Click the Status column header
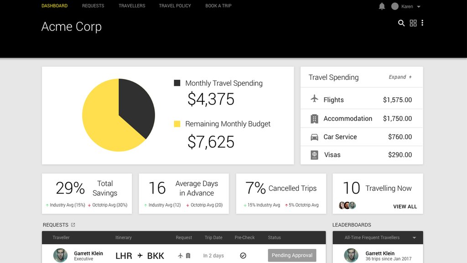Screen dimensions: 467x263 (x=274, y=237)
